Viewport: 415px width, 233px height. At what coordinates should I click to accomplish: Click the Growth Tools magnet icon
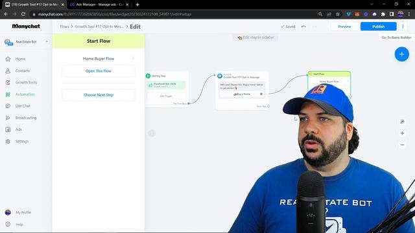click(x=8, y=82)
